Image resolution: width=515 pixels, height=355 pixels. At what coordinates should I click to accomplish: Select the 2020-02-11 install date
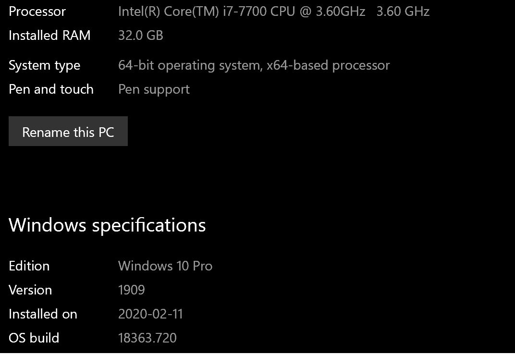[150, 314]
